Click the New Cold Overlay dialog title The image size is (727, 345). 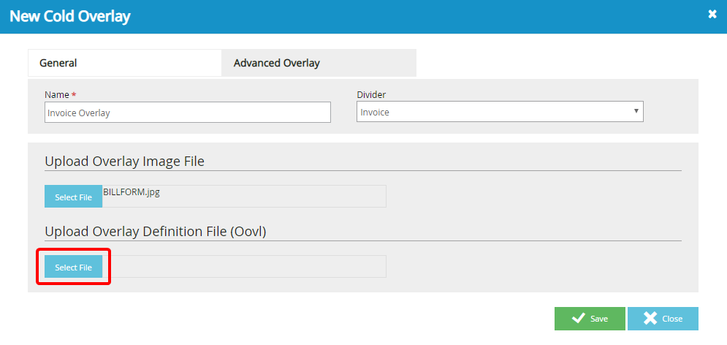(70, 16)
